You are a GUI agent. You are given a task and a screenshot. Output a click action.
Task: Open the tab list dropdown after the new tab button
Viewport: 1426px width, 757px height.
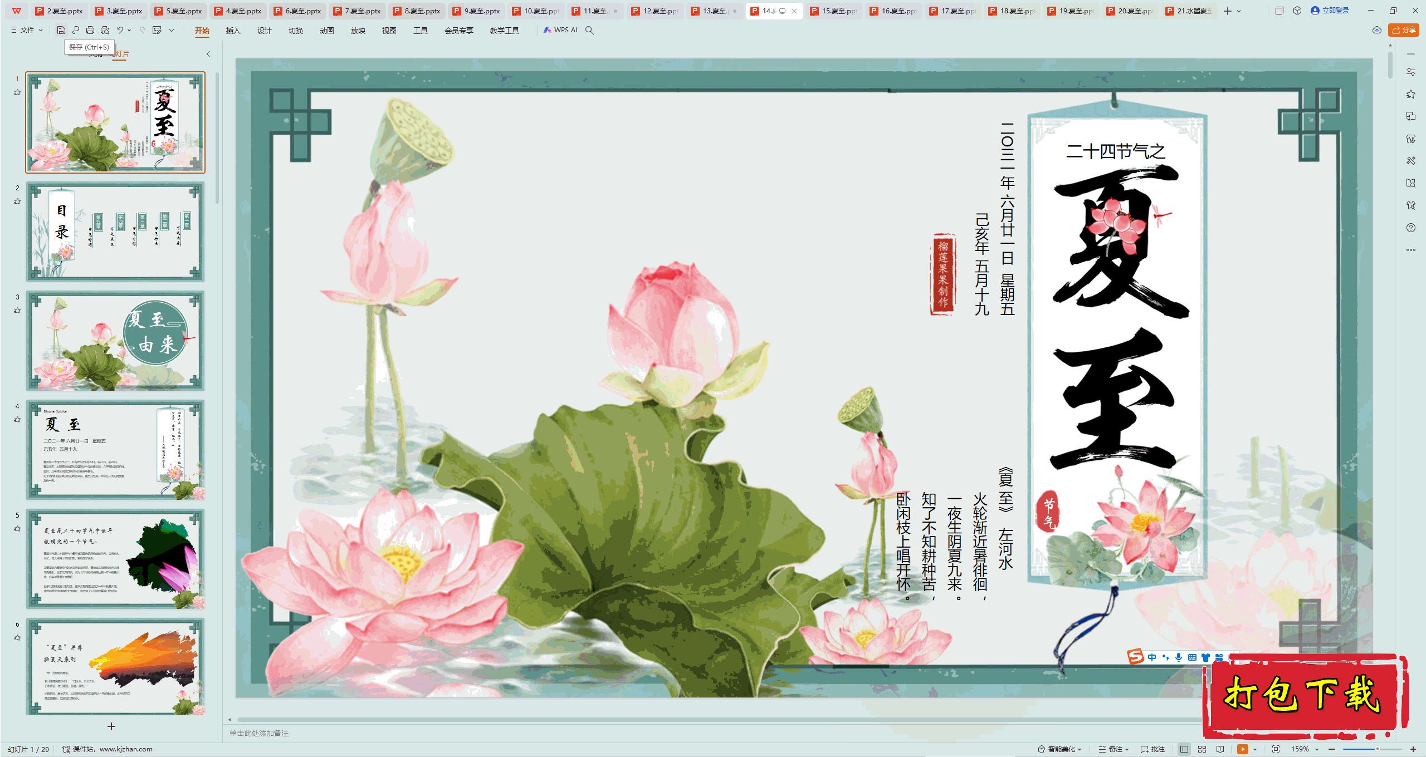[1239, 11]
